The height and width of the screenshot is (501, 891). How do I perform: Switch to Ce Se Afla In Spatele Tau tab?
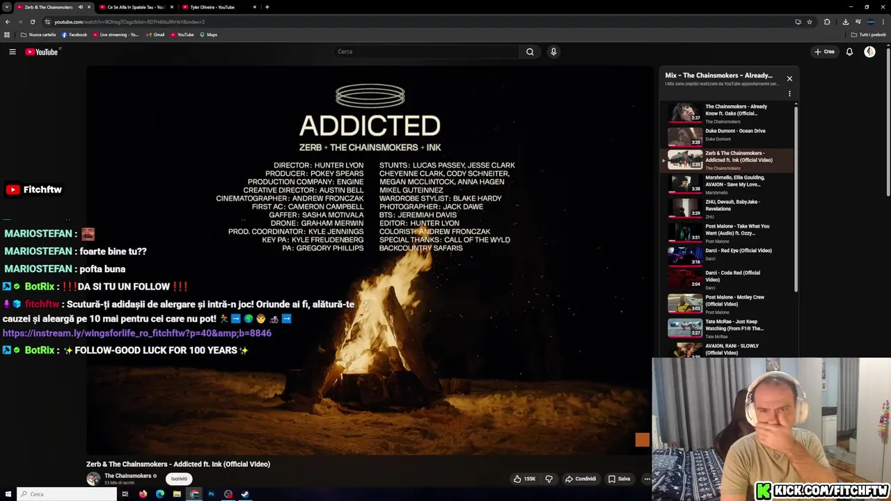click(x=136, y=7)
